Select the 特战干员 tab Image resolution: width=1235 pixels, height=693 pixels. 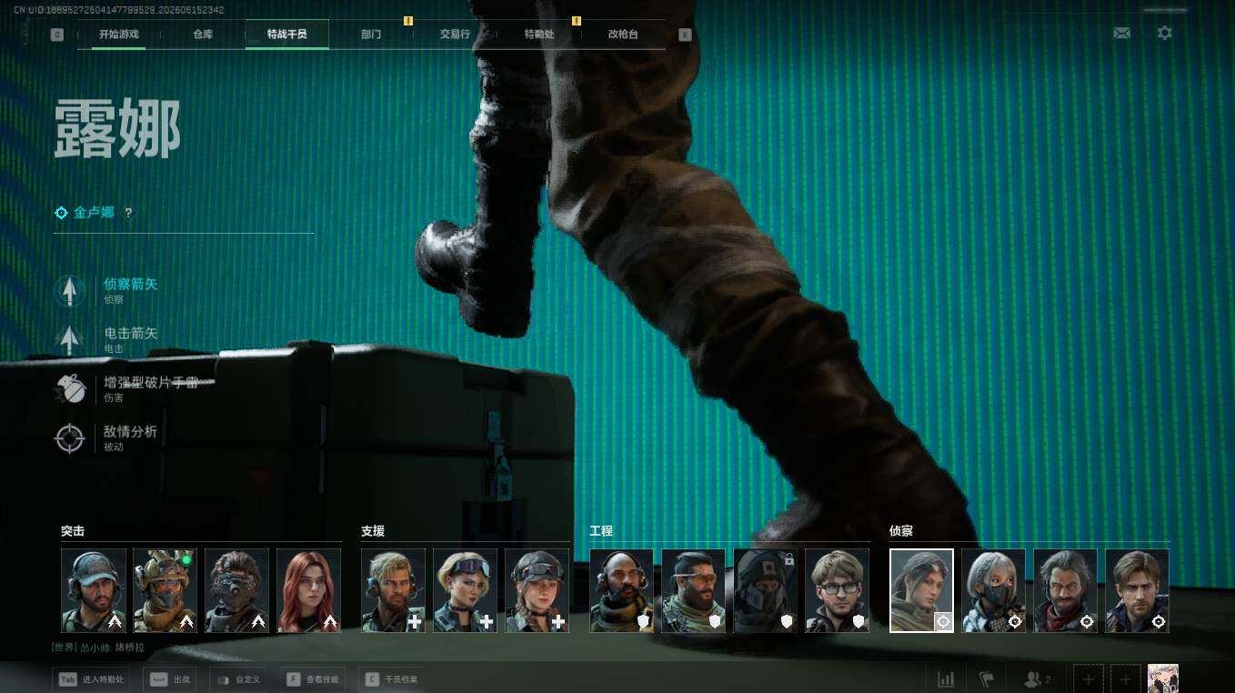(286, 35)
